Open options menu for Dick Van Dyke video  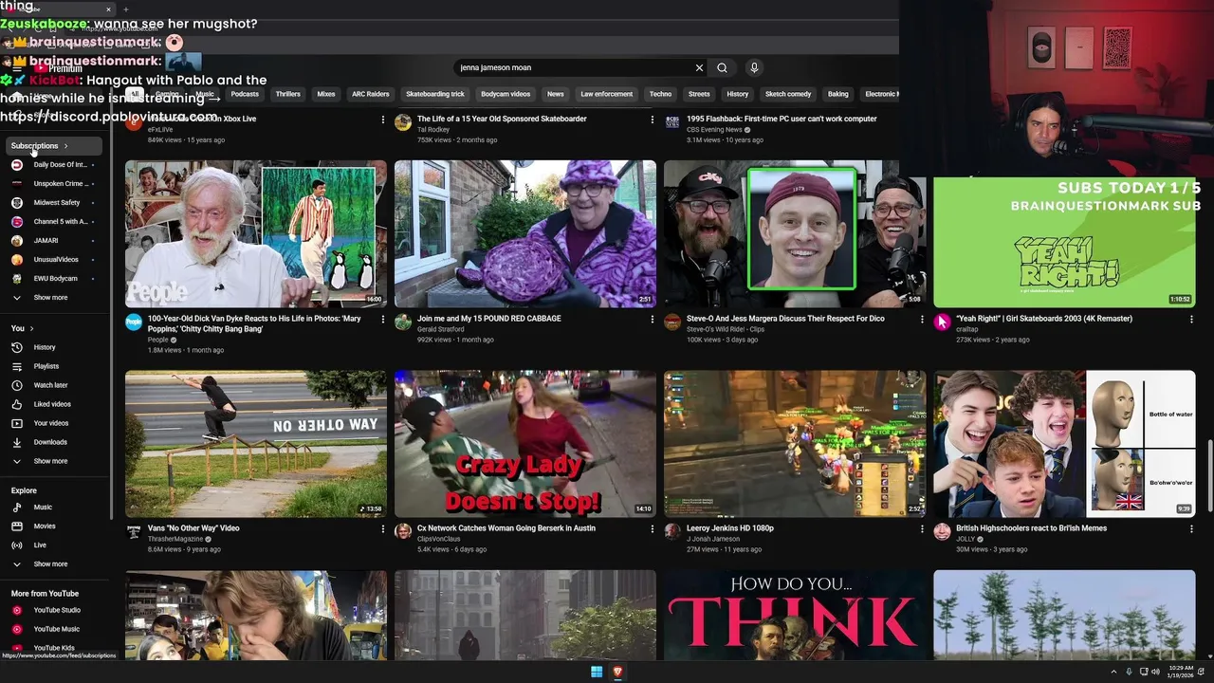click(x=383, y=320)
